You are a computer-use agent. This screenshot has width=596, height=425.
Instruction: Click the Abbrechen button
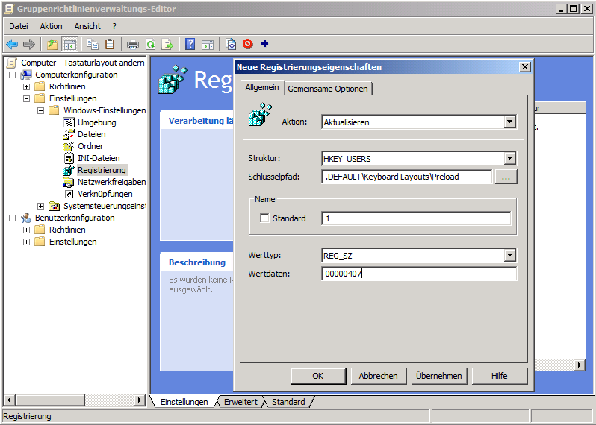tap(379, 376)
